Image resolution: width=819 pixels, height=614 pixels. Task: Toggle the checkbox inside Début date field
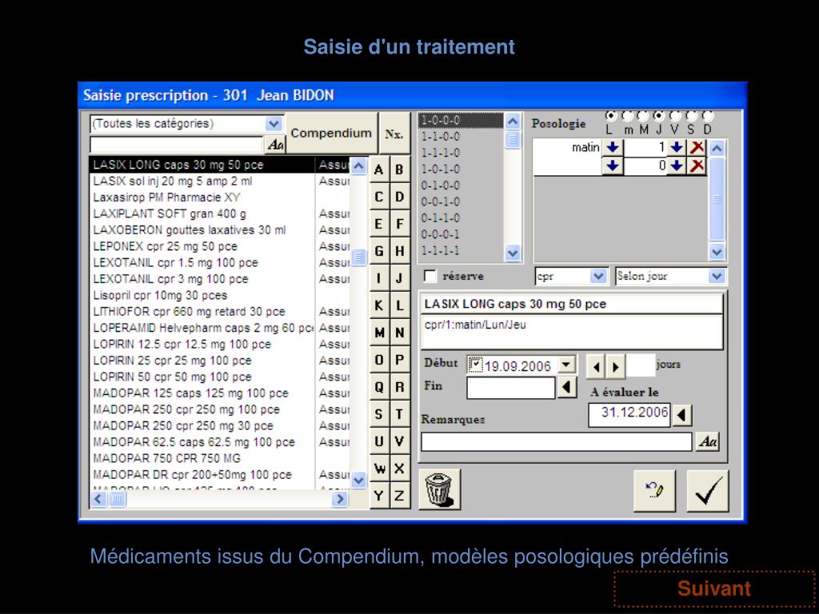pyautogui.click(x=475, y=365)
